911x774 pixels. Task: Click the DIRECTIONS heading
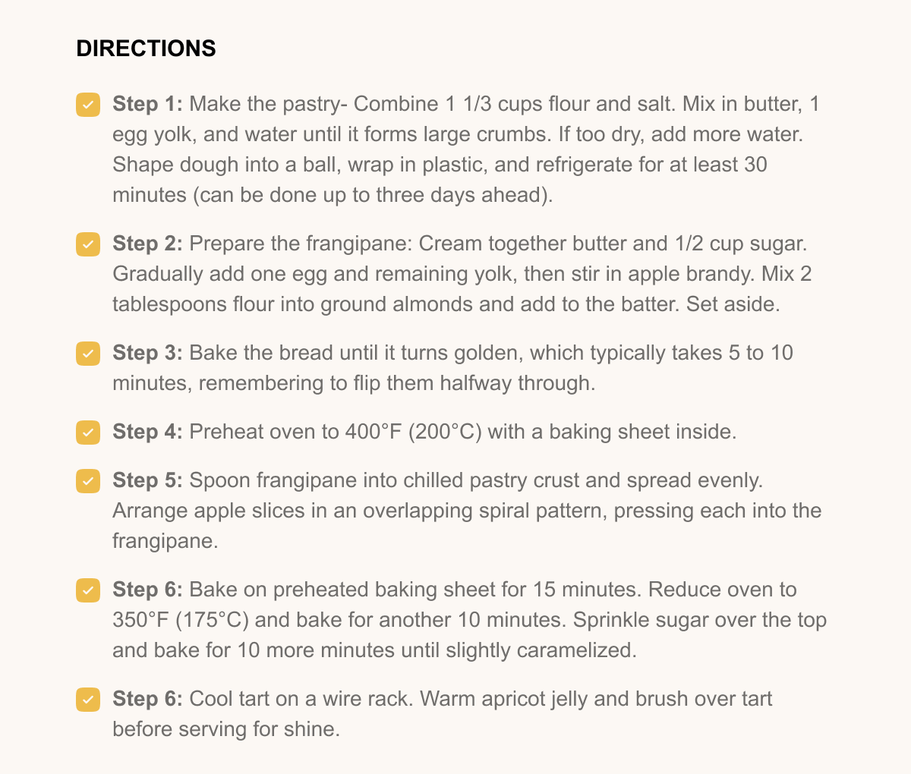click(x=147, y=49)
